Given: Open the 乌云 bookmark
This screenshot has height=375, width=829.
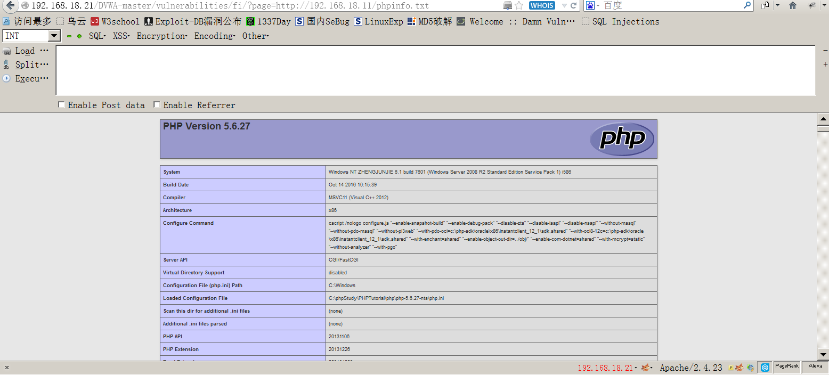Looking at the screenshot, I should point(71,21).
